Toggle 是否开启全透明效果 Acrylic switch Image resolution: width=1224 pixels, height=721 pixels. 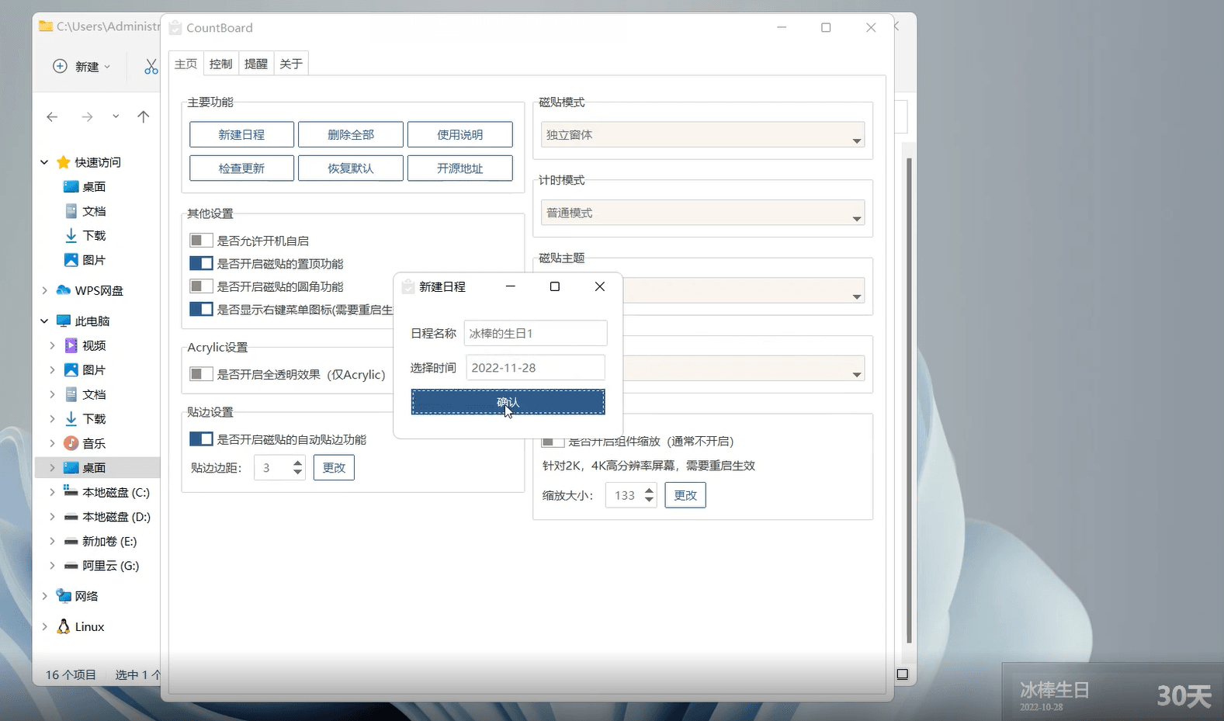coord(201,374)
